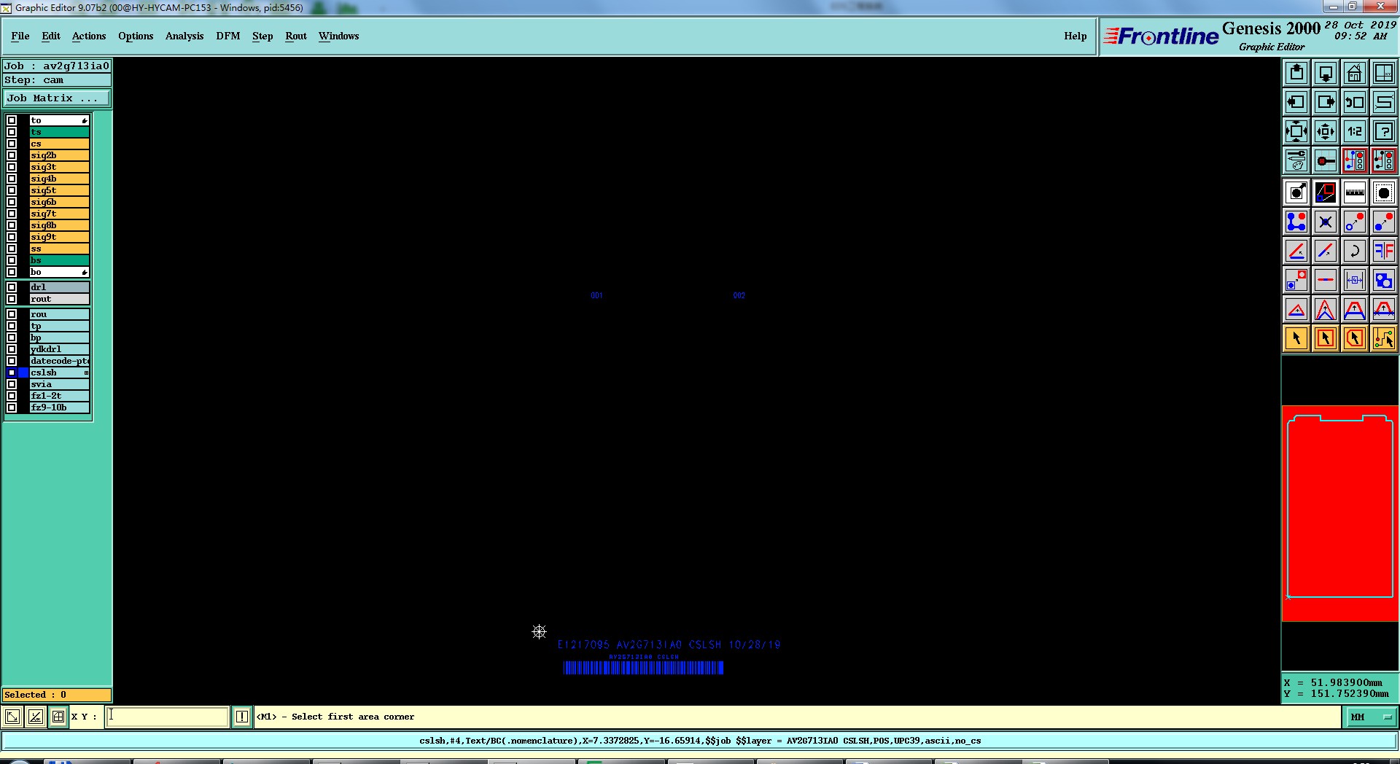The height and width of the screenshot is (764, 1400).
Task: Open the Analysis menu
Action: (184, 36)
